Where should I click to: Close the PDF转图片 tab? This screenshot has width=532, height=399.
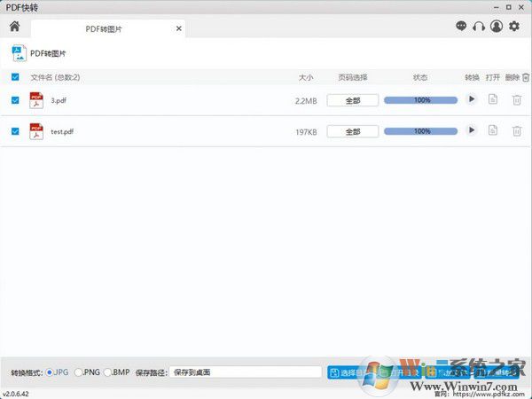[x=179, y=29]
